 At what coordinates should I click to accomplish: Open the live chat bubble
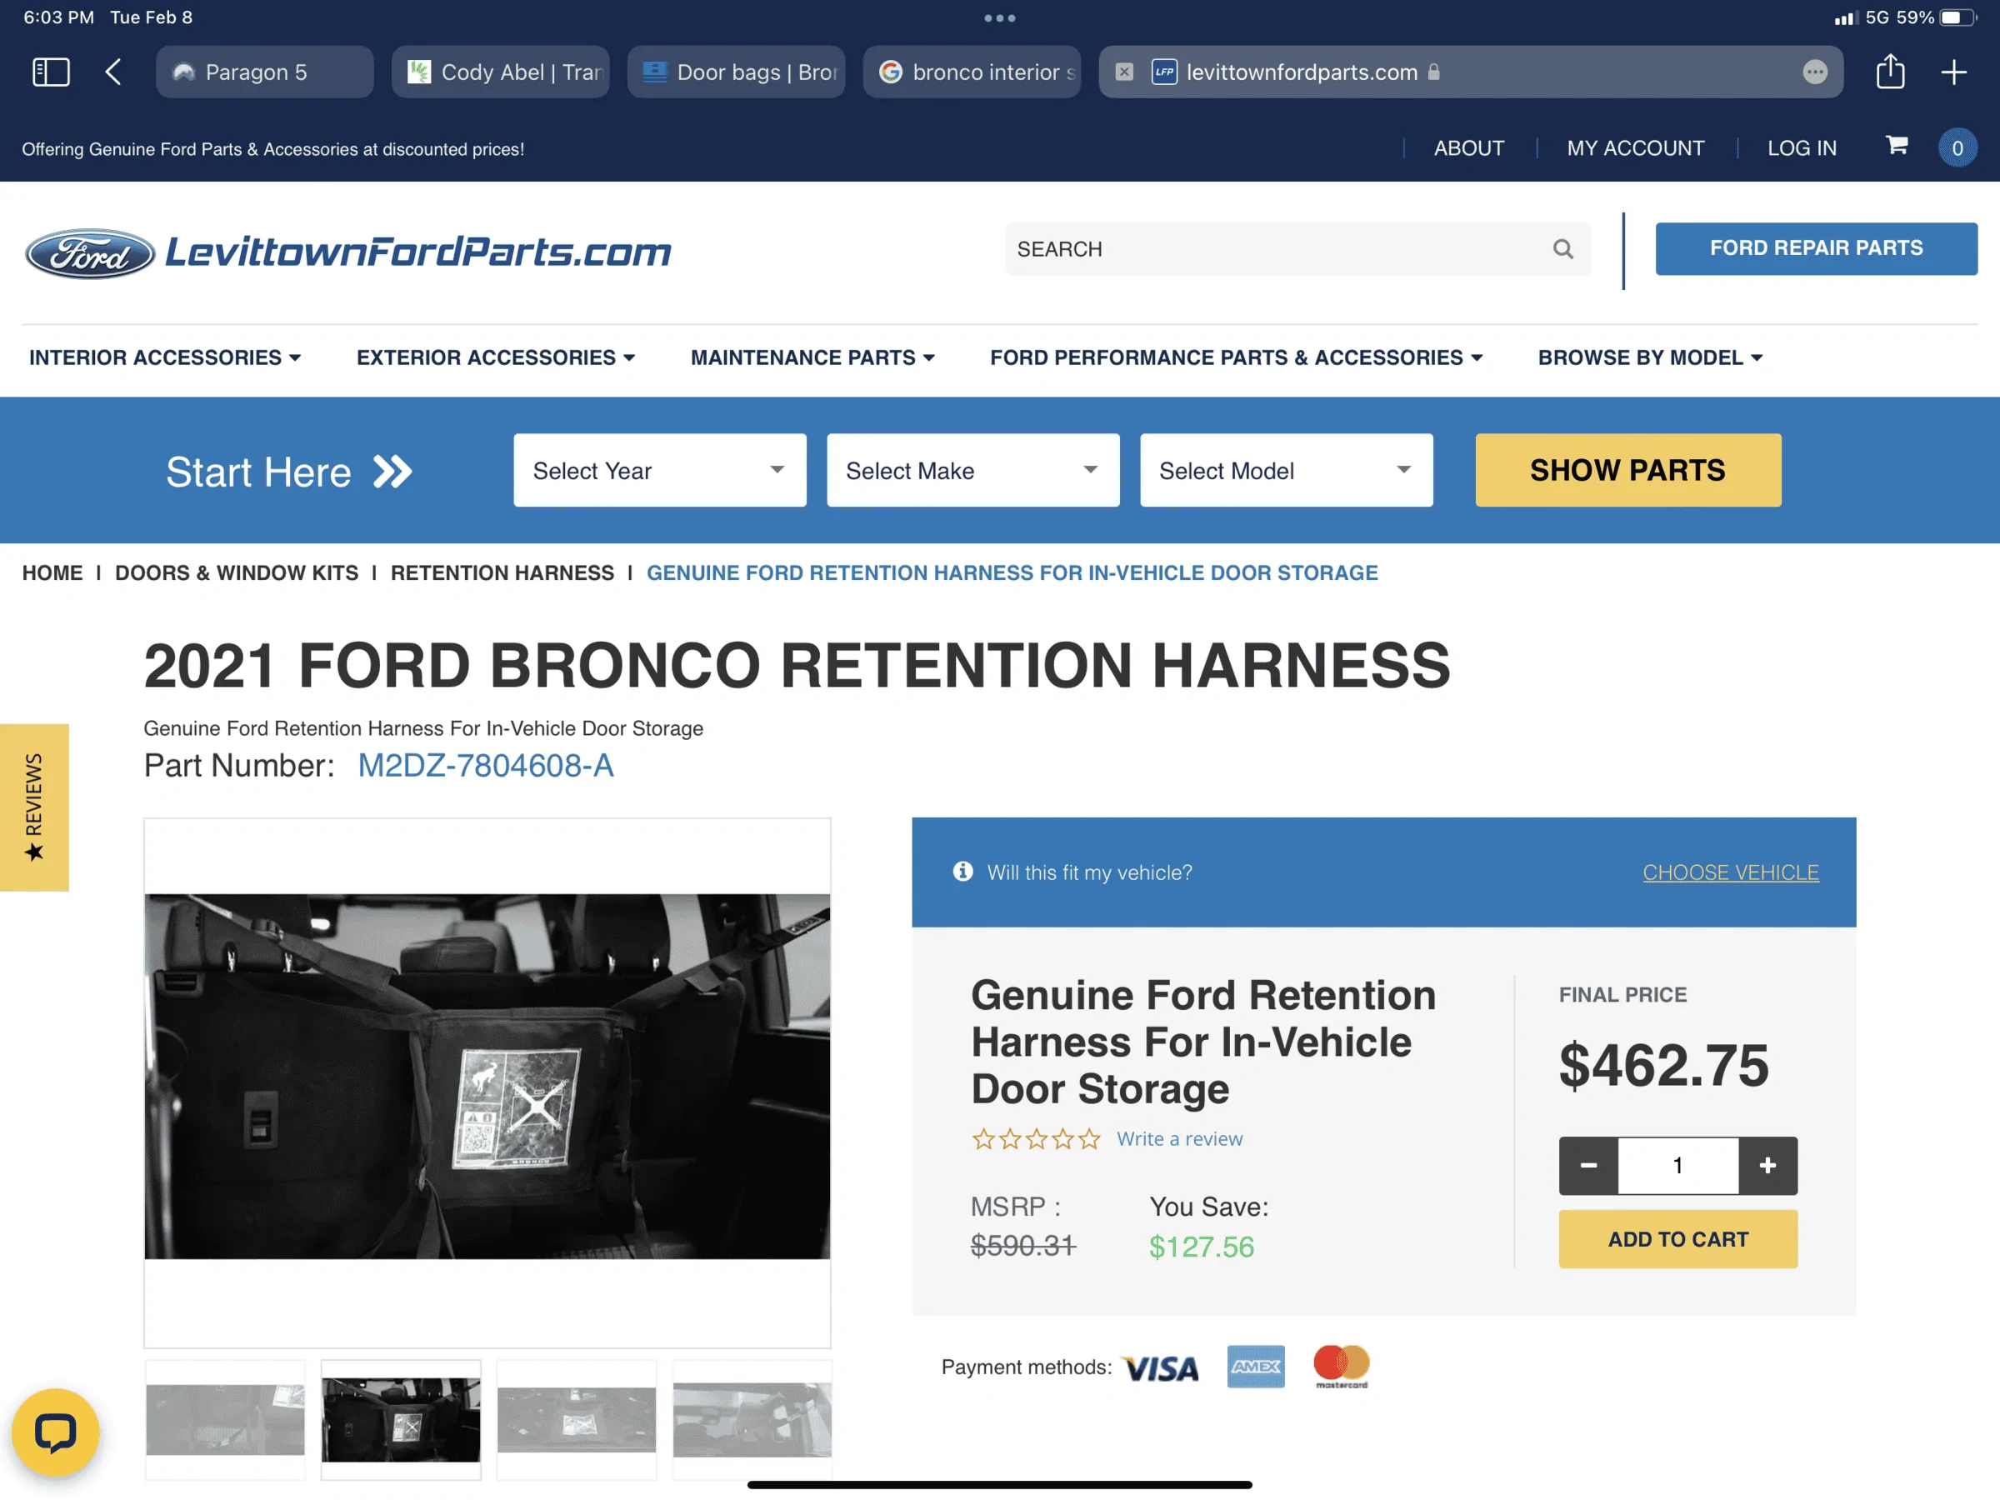[x=55, y=1432]
